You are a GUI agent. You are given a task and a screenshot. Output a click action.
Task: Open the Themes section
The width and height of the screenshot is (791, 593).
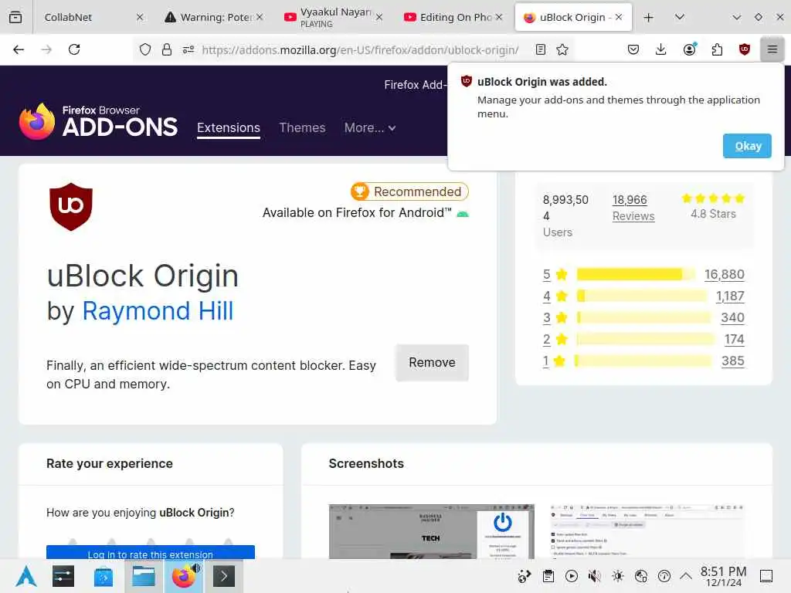click(302, 127)
